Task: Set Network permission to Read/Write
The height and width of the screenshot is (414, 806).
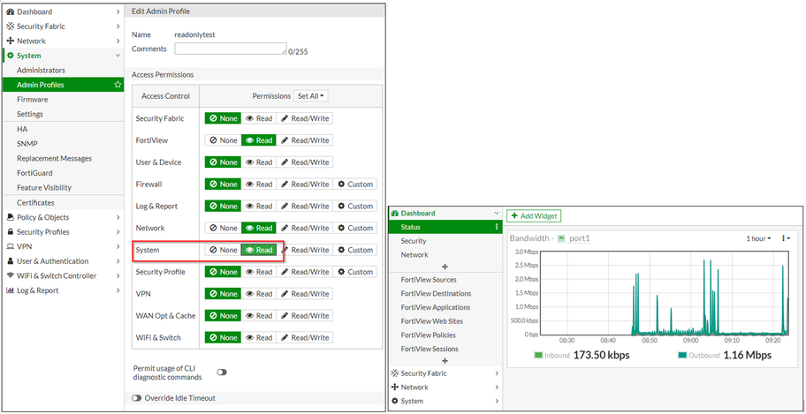Action: (305, 228)
